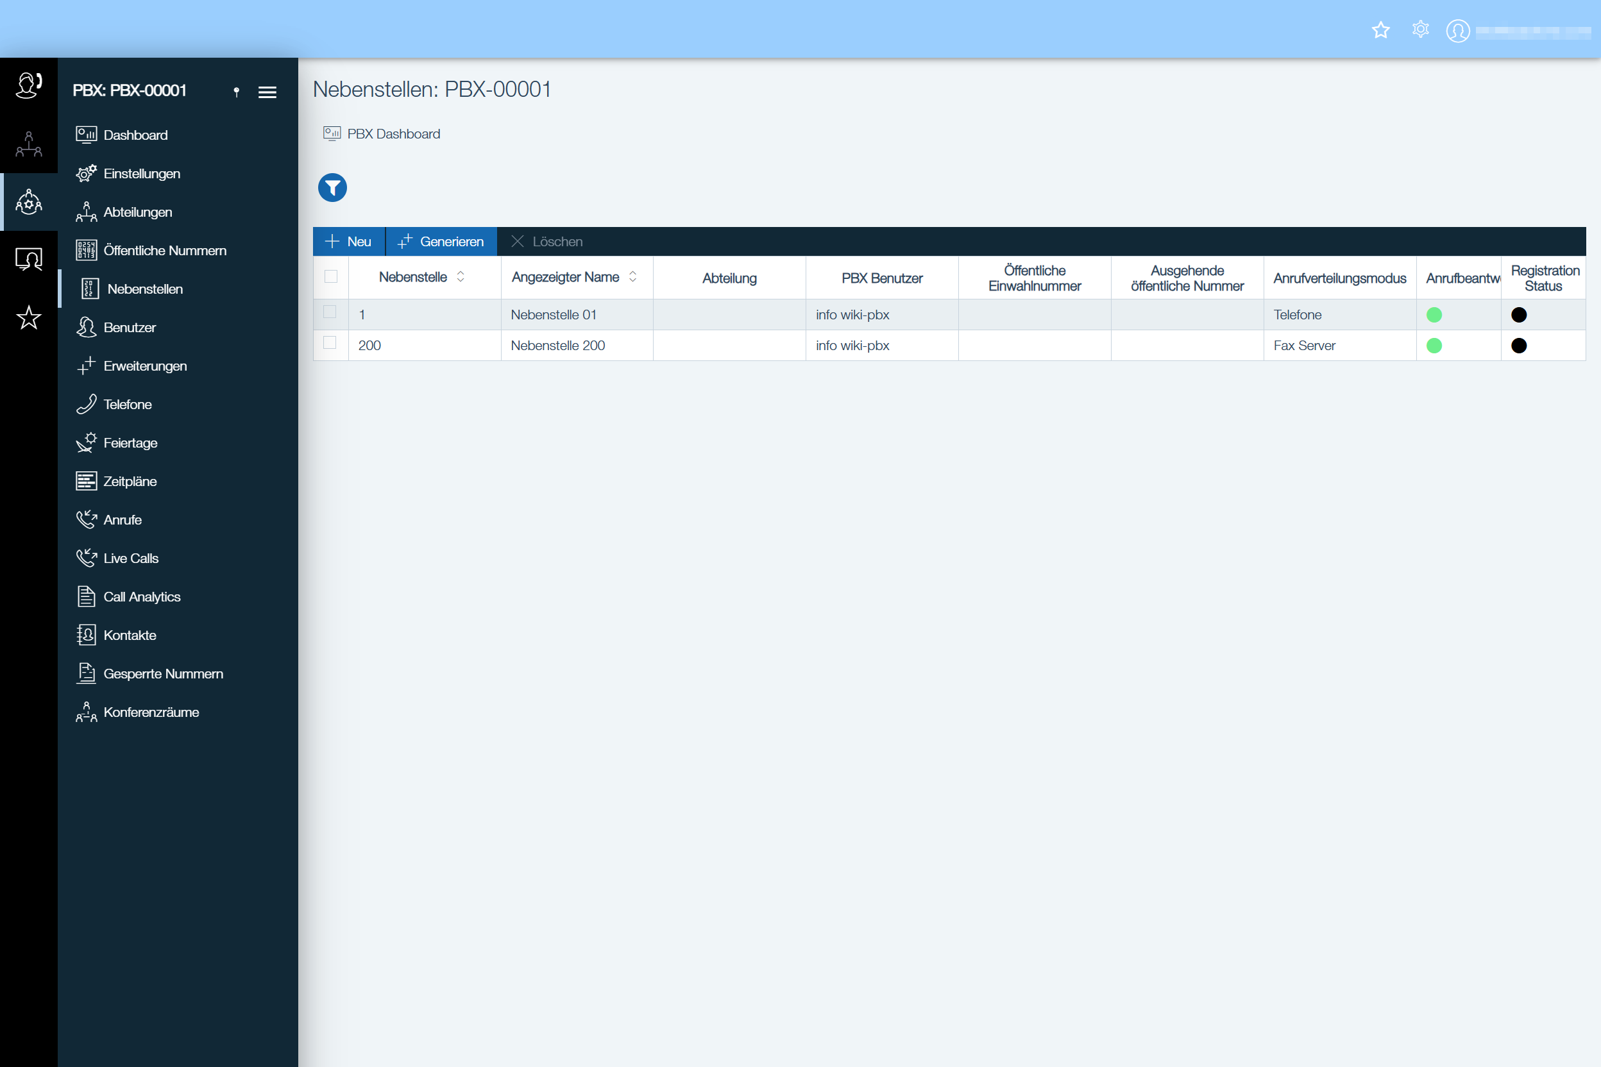The height and width of the screenshot is (1067, 1601).
Task: Click the Gesperrte Nummern document icon
Action: [x=86, y=674]
